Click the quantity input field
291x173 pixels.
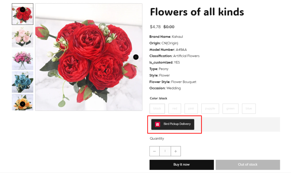165,151
